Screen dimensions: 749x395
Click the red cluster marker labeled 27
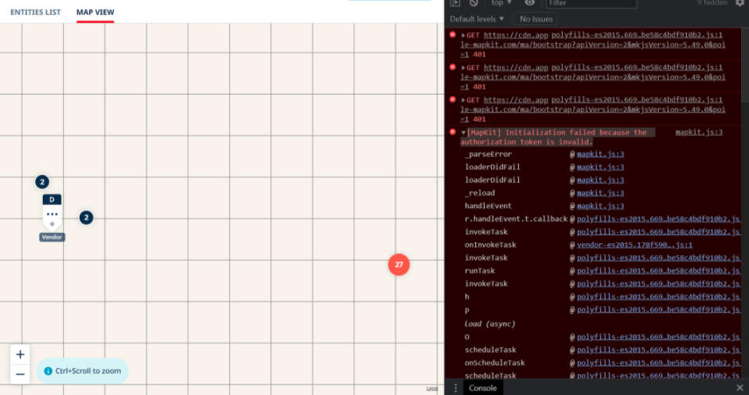coord(399,265)
